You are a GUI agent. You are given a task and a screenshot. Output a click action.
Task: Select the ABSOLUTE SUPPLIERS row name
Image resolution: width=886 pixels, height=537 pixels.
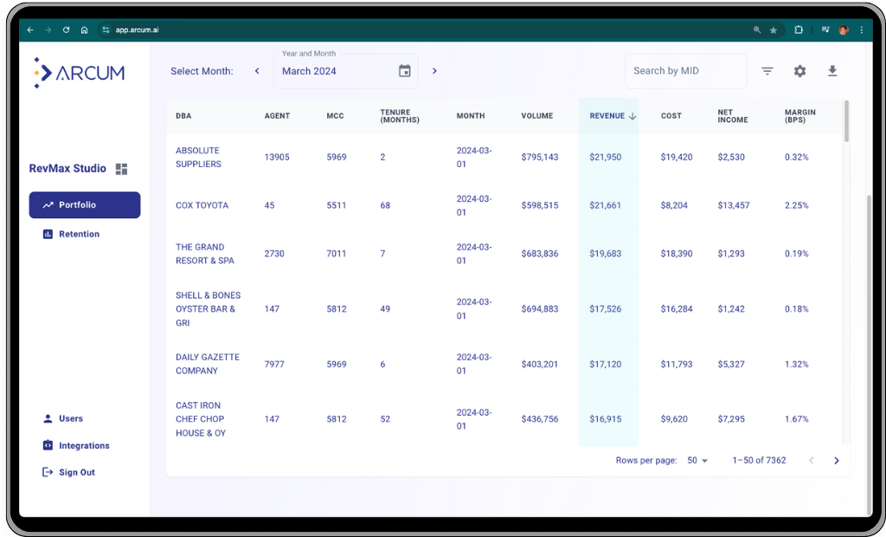198,158
